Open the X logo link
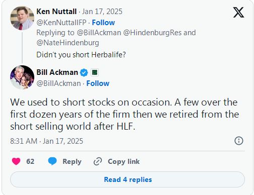The width and height of the screenshot is (254, 195). tap(238, 13)
